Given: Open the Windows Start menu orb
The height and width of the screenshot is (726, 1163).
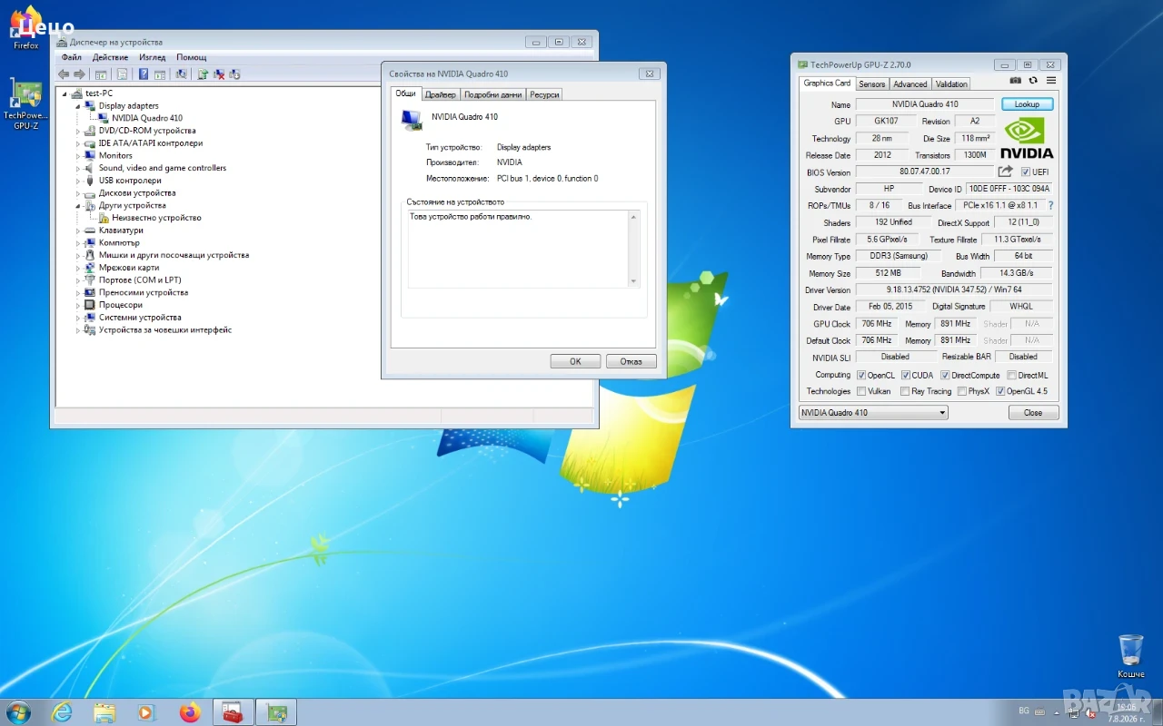Looking at the screenshot, I should (18, 712).
